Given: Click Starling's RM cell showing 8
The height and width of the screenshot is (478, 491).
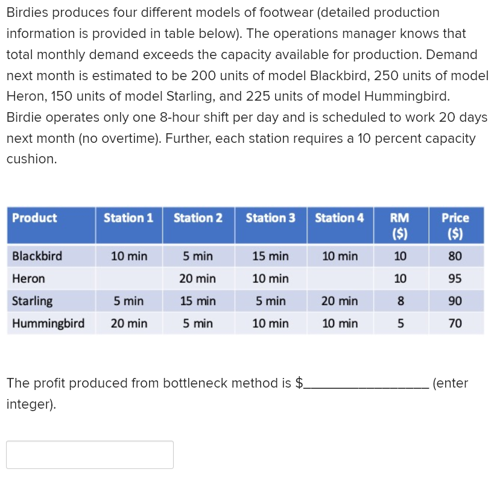Looking at the screenshot, I should click(x=400, y=301).
